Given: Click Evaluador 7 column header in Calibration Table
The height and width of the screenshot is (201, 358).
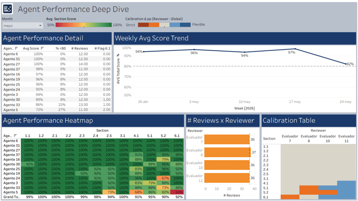Looking at the screenshot, I should (290, 139).
